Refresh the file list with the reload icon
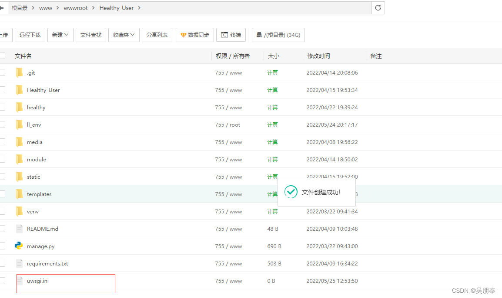The image size is (502, 298). tap(378, 8)
